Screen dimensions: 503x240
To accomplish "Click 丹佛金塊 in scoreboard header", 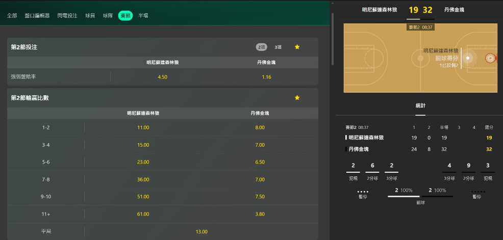I will (x=454, y=10).
